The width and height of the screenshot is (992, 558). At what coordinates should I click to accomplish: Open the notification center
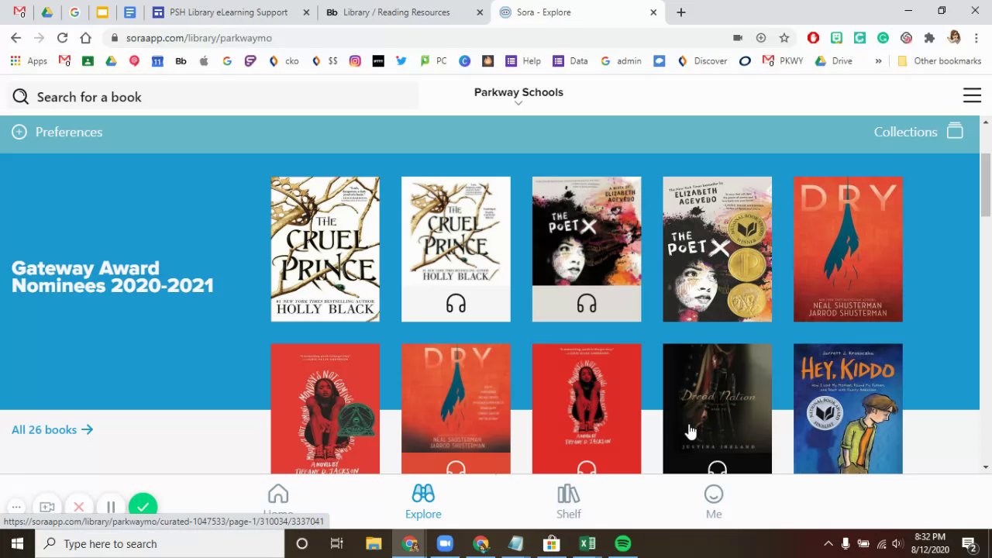pyautogui.click(x=968, y=543)
